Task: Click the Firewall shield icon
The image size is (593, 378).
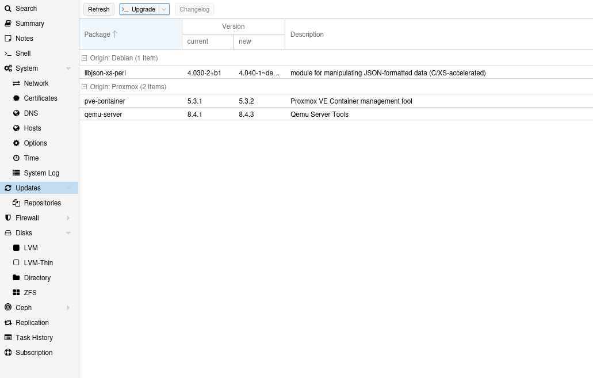Action: click(x=8, y=218)
